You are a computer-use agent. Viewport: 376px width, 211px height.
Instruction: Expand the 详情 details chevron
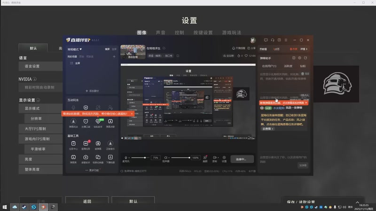tap(304, 49)
